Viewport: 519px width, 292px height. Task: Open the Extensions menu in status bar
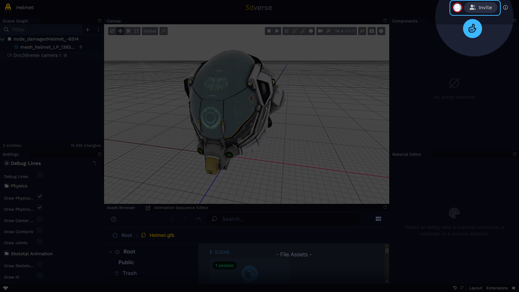pyautogui.click(x=497, y=288)
